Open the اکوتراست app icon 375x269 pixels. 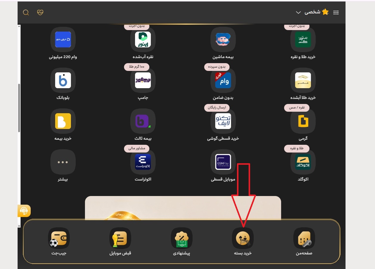pyautogui.click(x=143, y=162)
